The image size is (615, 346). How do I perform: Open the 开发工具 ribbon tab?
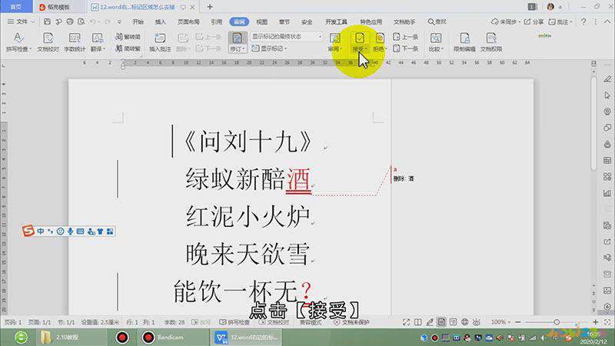point(336,22)
